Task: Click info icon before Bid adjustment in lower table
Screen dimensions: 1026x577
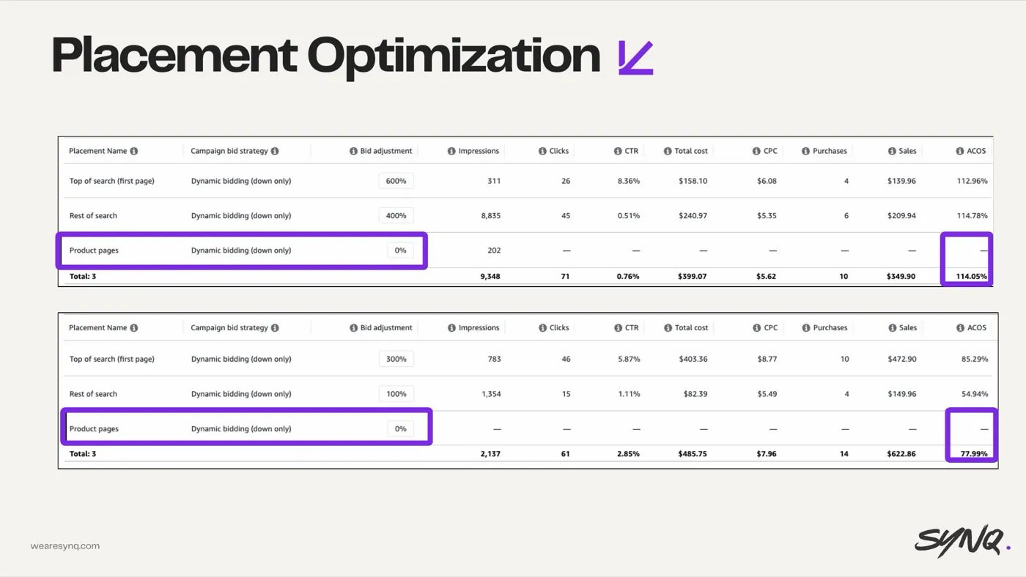Action: (353, 328)
